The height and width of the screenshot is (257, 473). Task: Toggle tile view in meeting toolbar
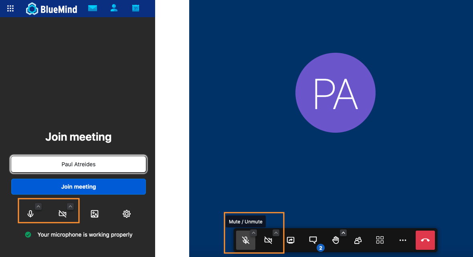tap(380, 240)
